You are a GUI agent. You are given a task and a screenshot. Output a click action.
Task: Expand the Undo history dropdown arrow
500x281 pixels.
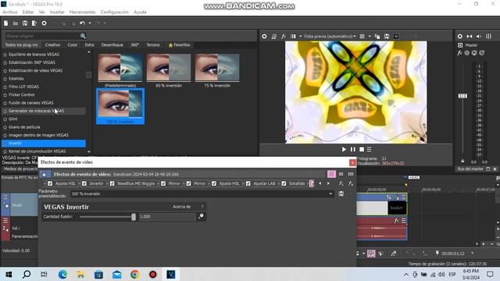(90, 23)
